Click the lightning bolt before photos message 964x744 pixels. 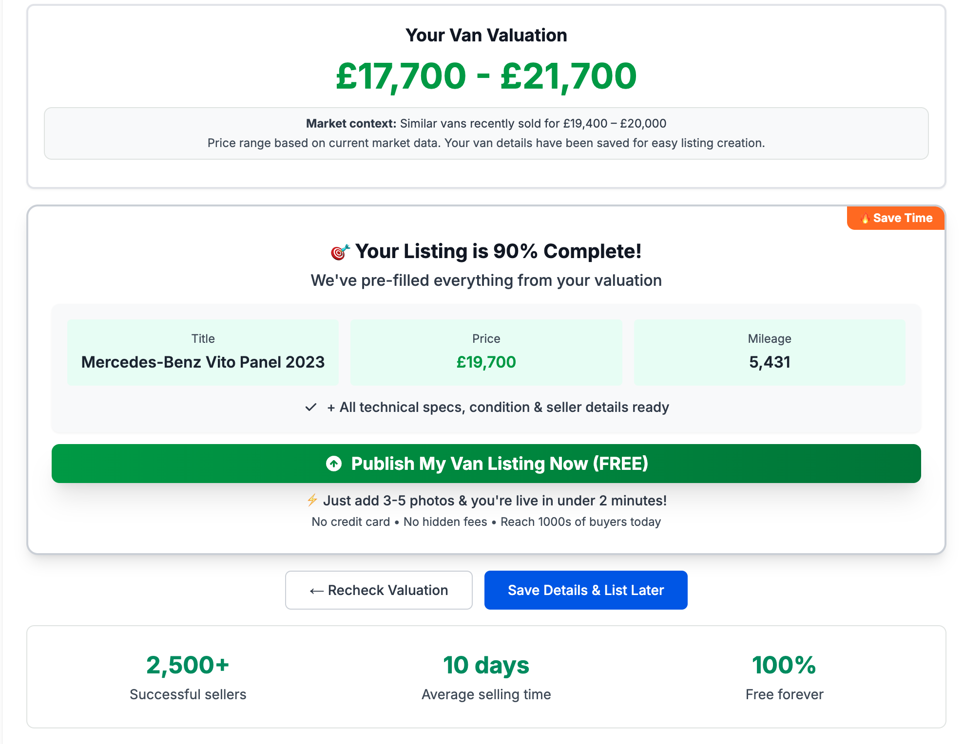[x=312, y=500]
